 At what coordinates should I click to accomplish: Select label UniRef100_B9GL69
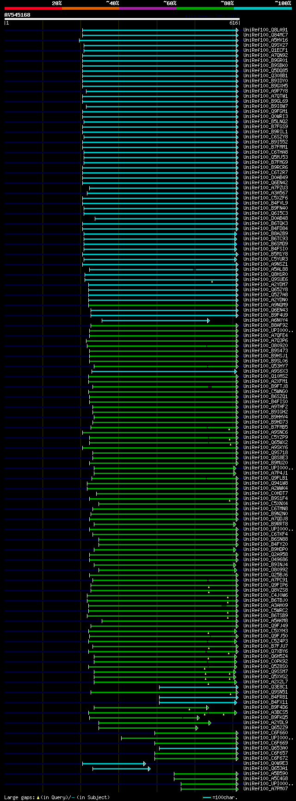pos(265,101)
